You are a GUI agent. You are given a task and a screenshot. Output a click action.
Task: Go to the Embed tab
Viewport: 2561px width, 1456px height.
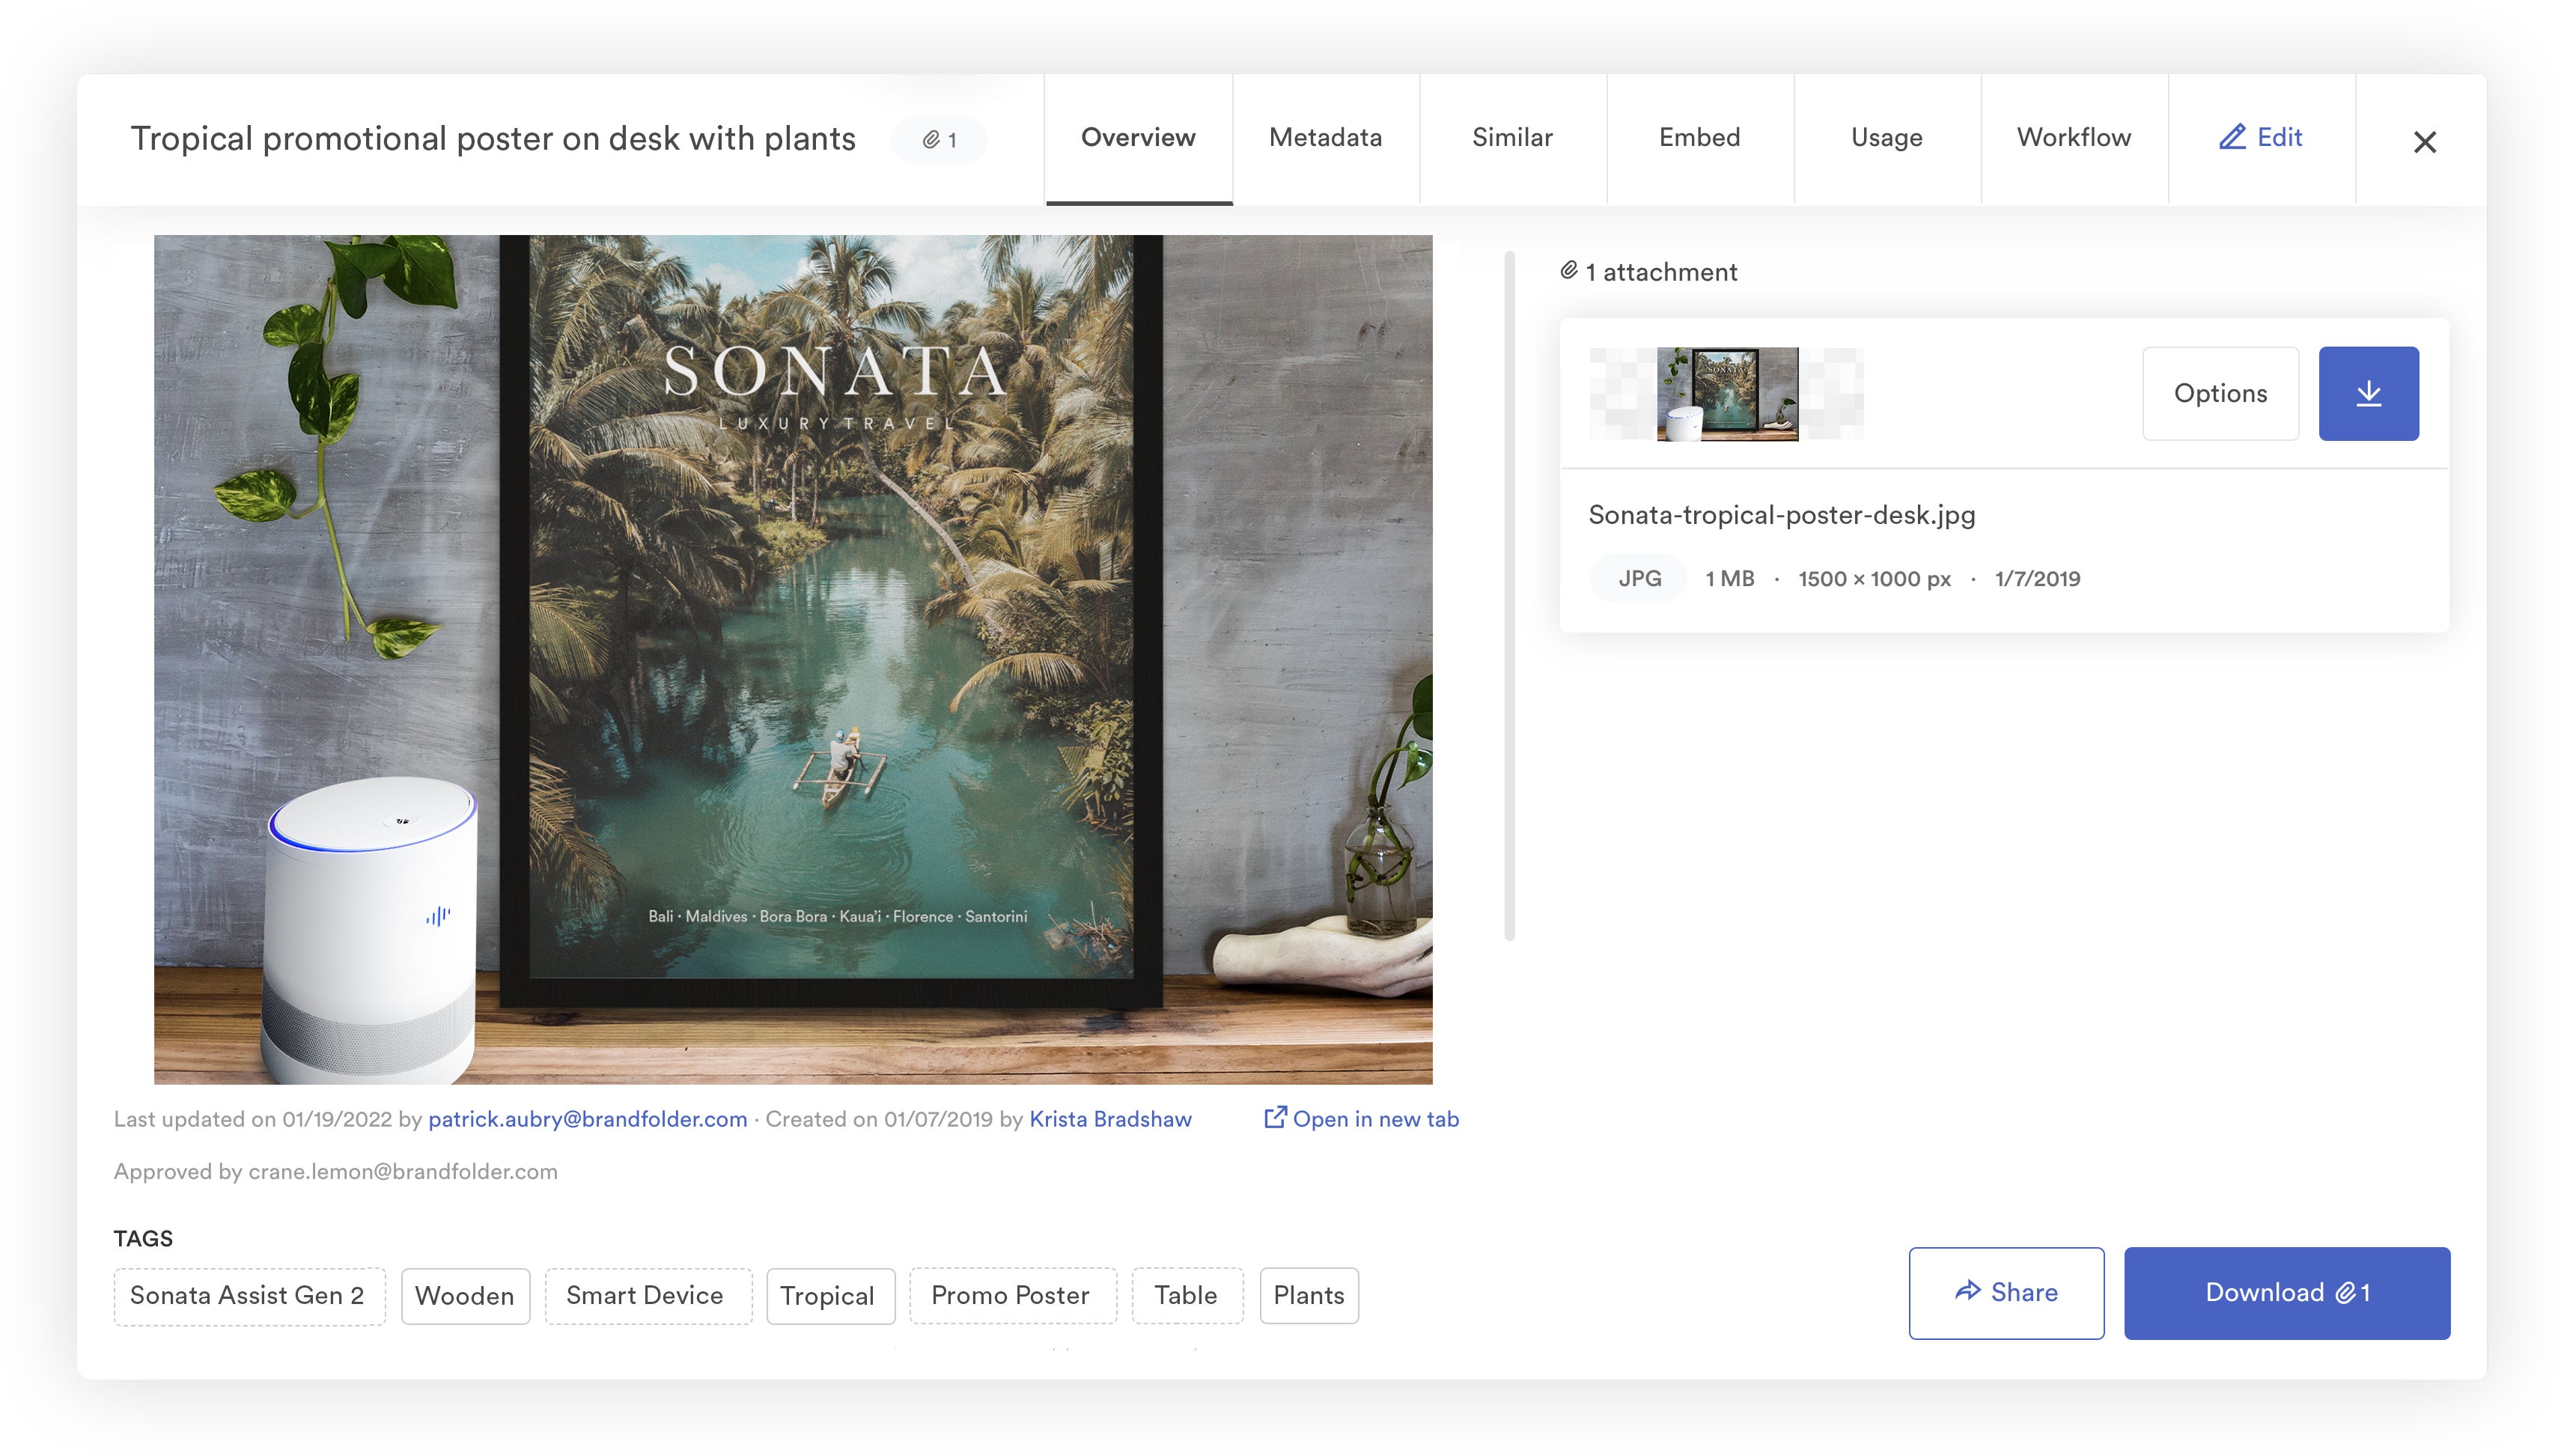point(1699,138)
